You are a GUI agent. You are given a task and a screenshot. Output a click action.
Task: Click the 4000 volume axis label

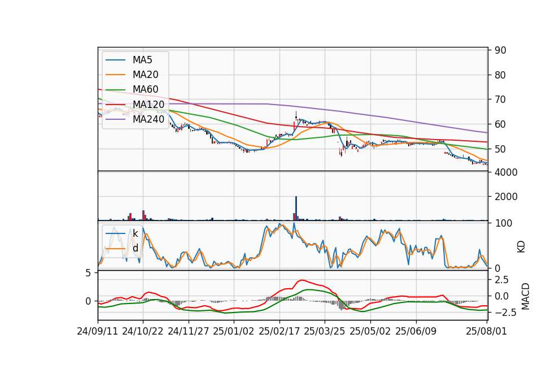[506, 172]
